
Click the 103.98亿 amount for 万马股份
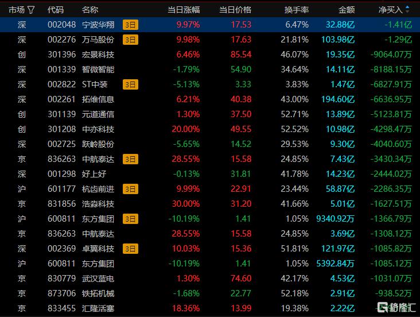coord(338,40)
